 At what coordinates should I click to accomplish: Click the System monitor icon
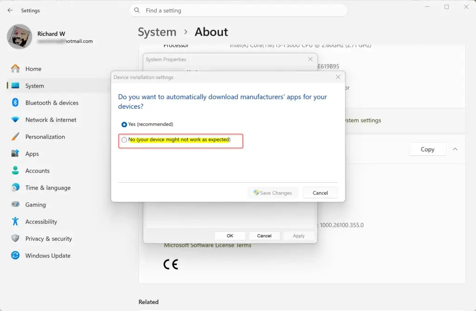15,86
